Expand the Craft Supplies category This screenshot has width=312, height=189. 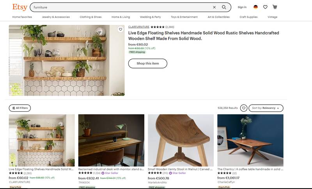(248, 17)
